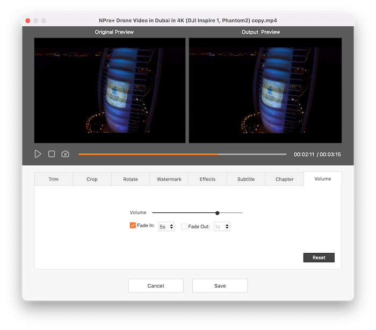The image size is (376, 330).
Task: Open the Effects tab
Action: click(x=207, y=179)
